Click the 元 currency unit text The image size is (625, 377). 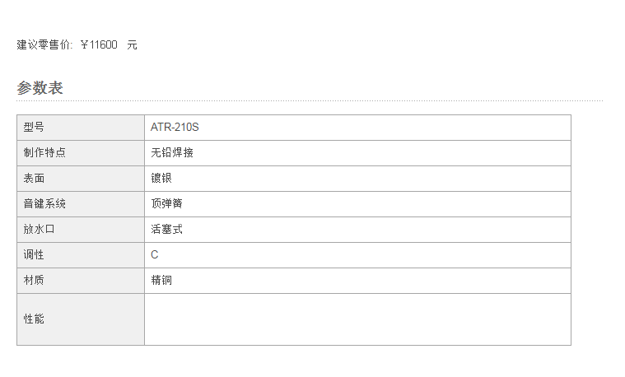[x=132, y=45]
